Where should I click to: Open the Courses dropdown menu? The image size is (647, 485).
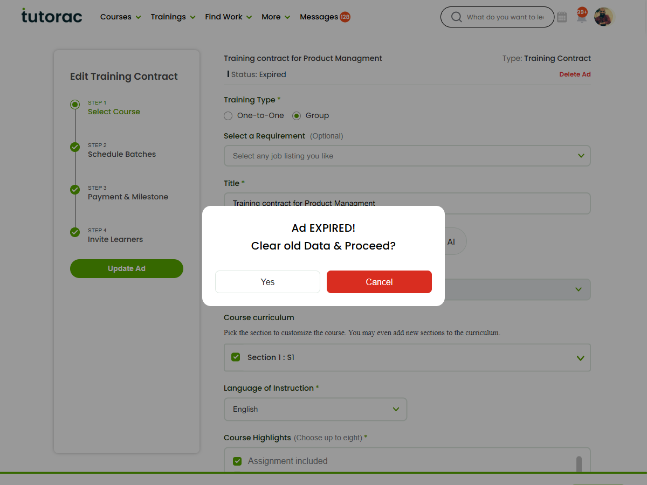click(x=121, y=17)
